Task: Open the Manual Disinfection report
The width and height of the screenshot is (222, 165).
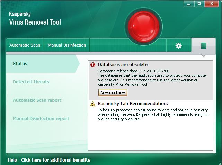Action: click(x=41, y=118)
